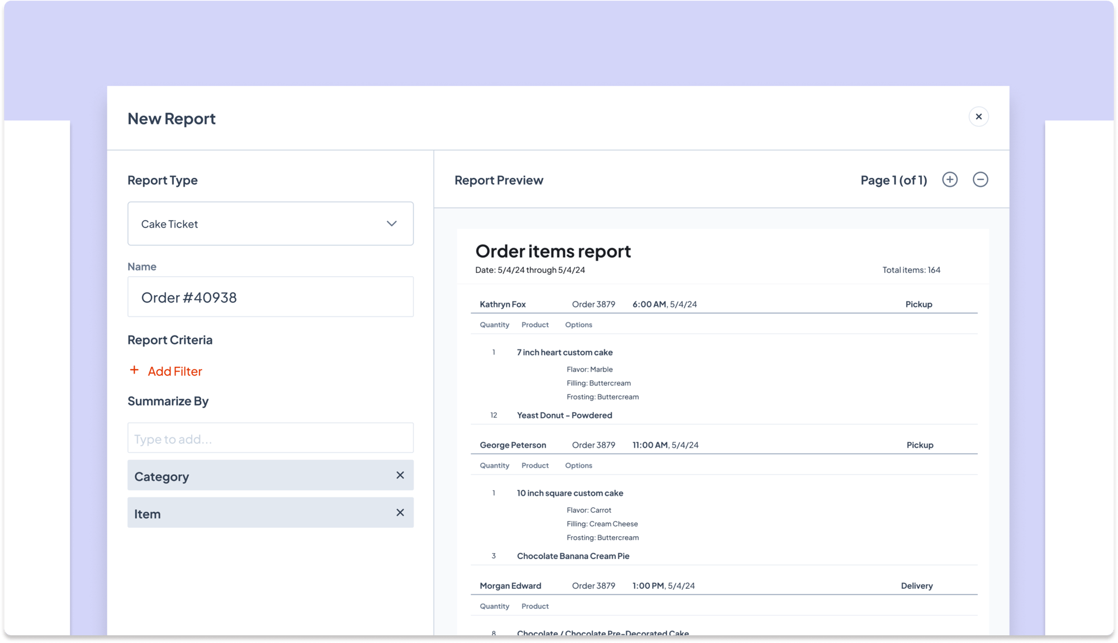1118x643 pixels.
Task: Edit the Name field Order #40938
Action: coord(271,297)
